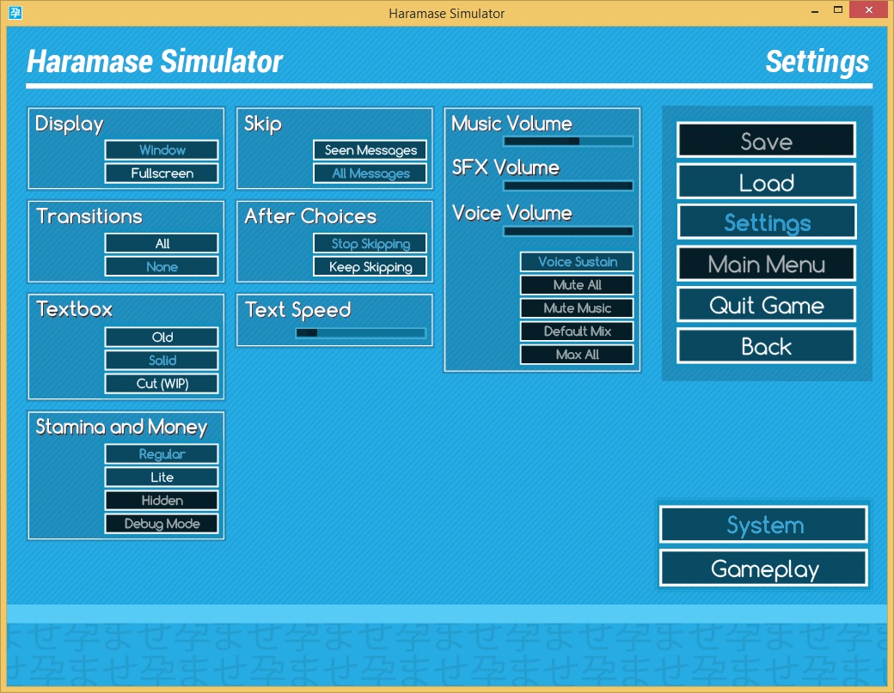Enable Debug Mode option
The width and height of the screenshot is (894, 693).
pos(162,523)
